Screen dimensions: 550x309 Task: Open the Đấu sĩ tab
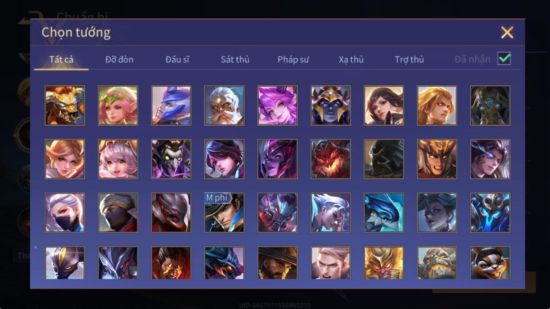tap(177, 59)
